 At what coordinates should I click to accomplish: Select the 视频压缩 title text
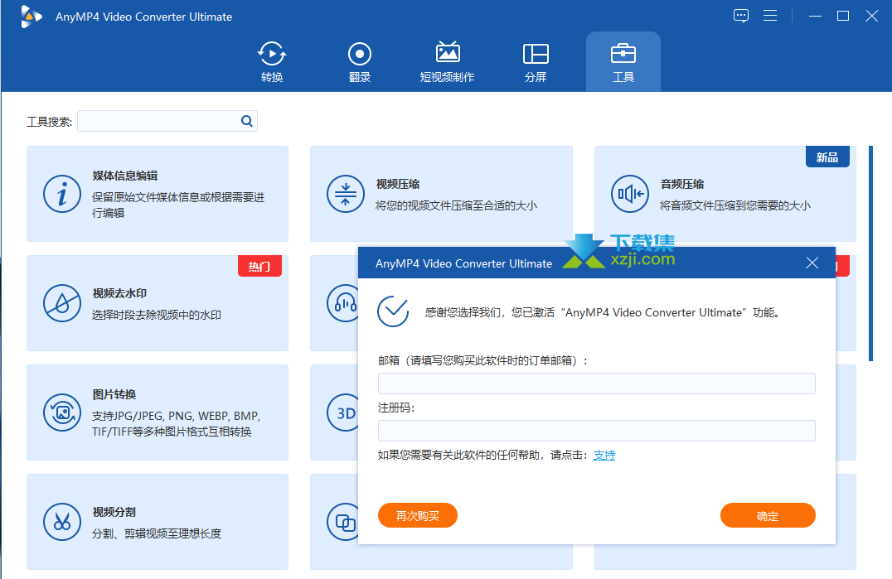398,184
